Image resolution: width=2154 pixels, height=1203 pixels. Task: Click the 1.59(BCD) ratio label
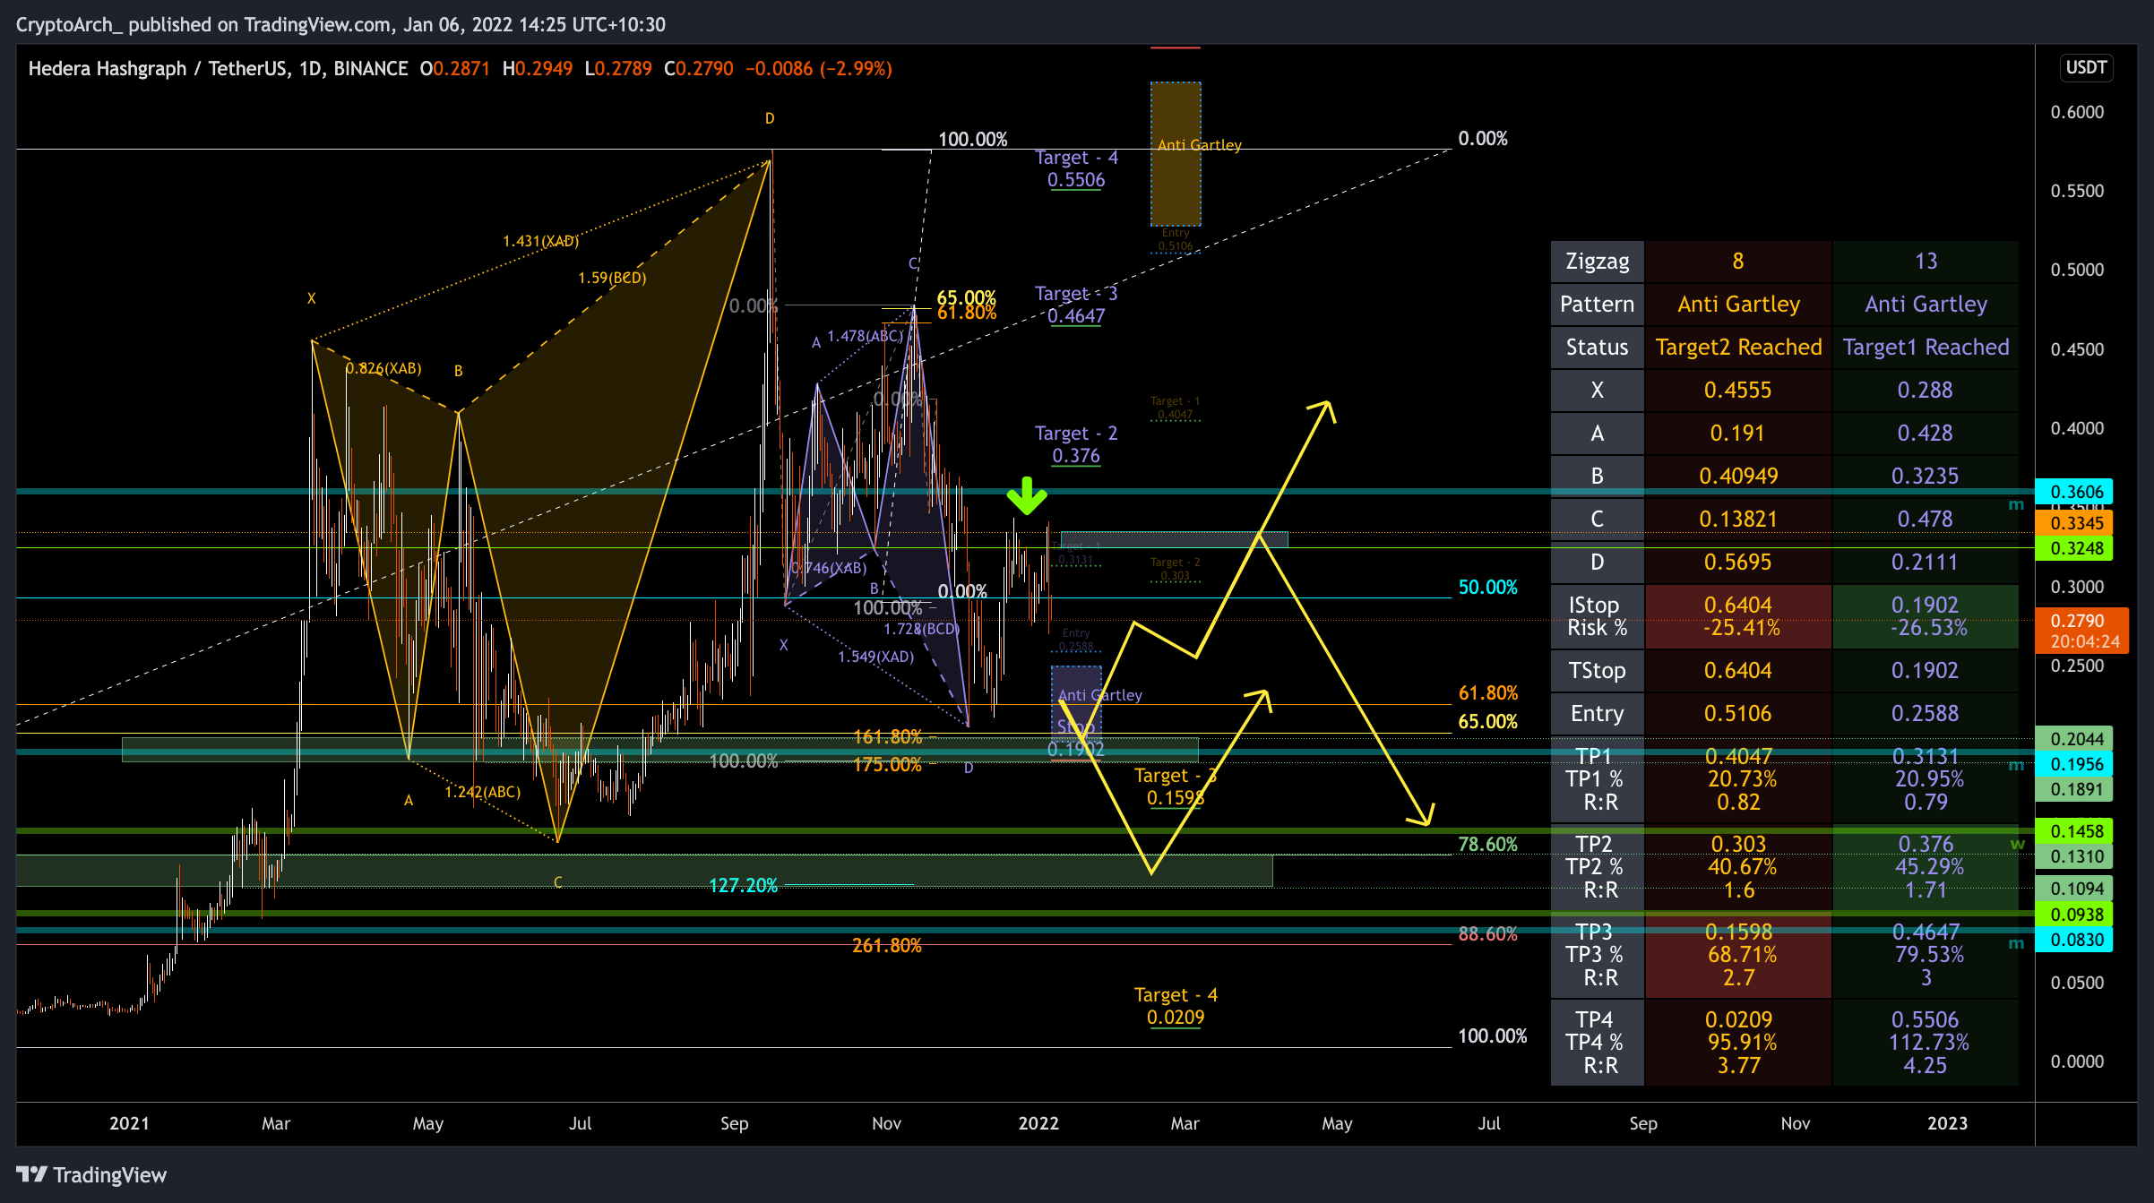pyautogui.click(x=612, y=278)
